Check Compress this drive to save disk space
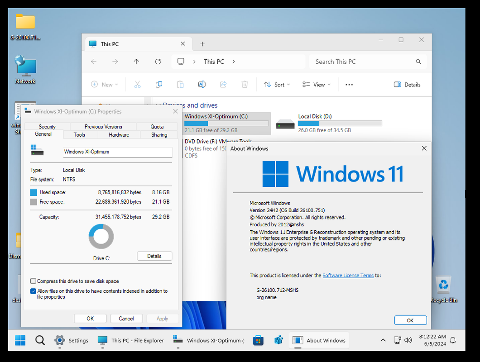This screenshot has height=362, width=480. (33, 281)
